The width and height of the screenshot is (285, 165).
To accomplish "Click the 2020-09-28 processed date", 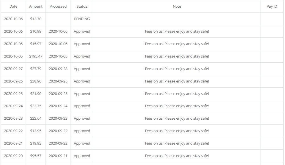I will (58, 69).
